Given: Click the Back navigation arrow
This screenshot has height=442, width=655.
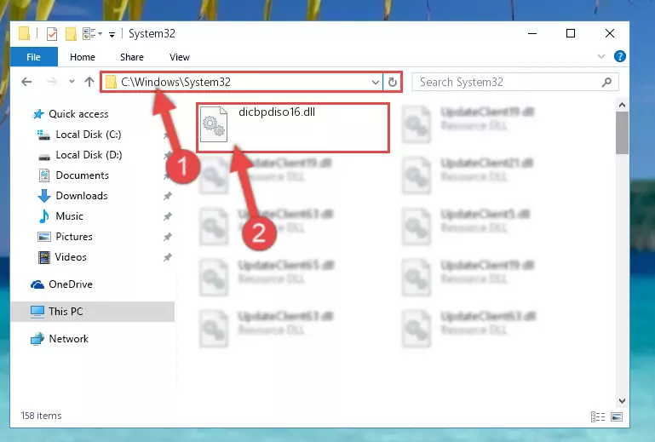Looking at the screenshot, I should tap(26, 82).
